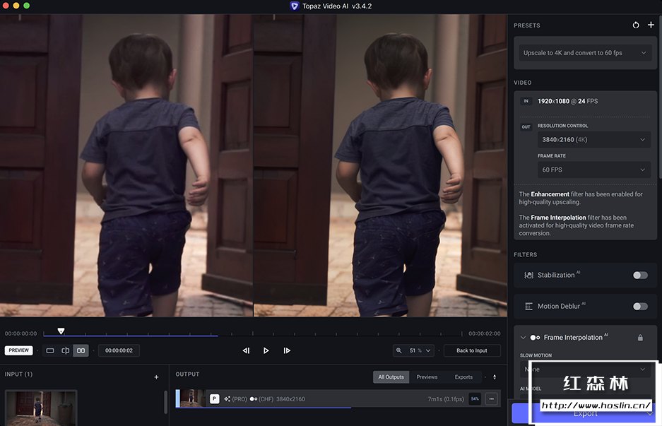Image resolution: width=662 pixels, height=426 pixels.
Task: Switch to the Previews tab
Action: coord(427,377)
